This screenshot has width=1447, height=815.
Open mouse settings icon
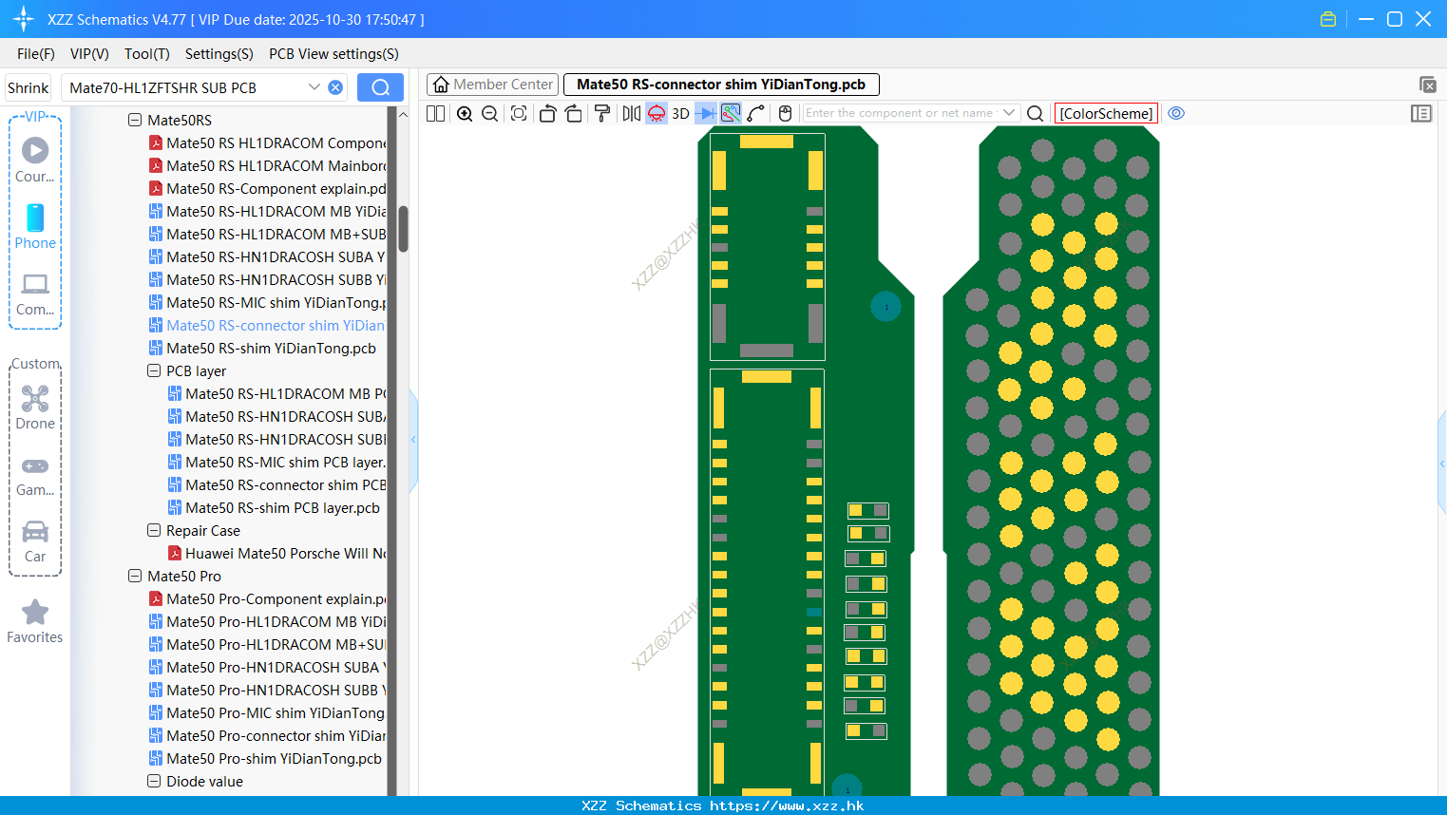(x=785, y=113)
